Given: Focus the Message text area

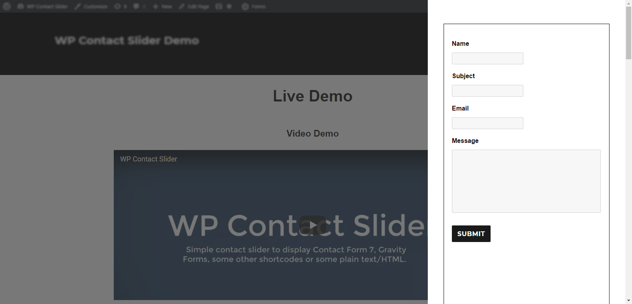Looking at the screenshot, I should (x=526, y=181).
